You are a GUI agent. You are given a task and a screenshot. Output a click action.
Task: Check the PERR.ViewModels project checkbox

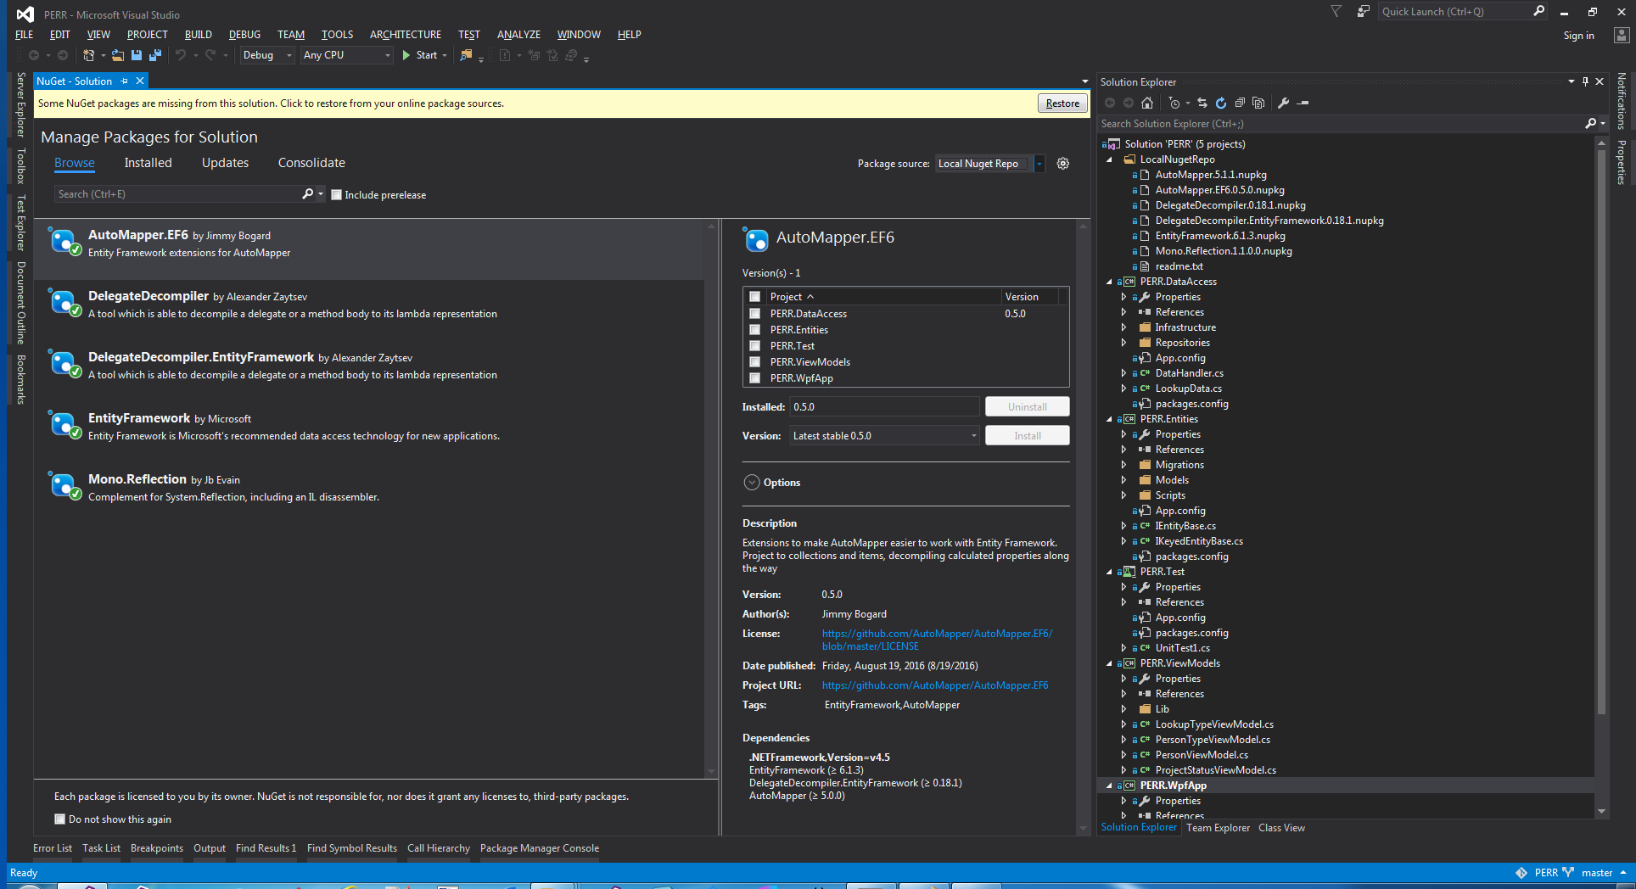tap(754, 362)
